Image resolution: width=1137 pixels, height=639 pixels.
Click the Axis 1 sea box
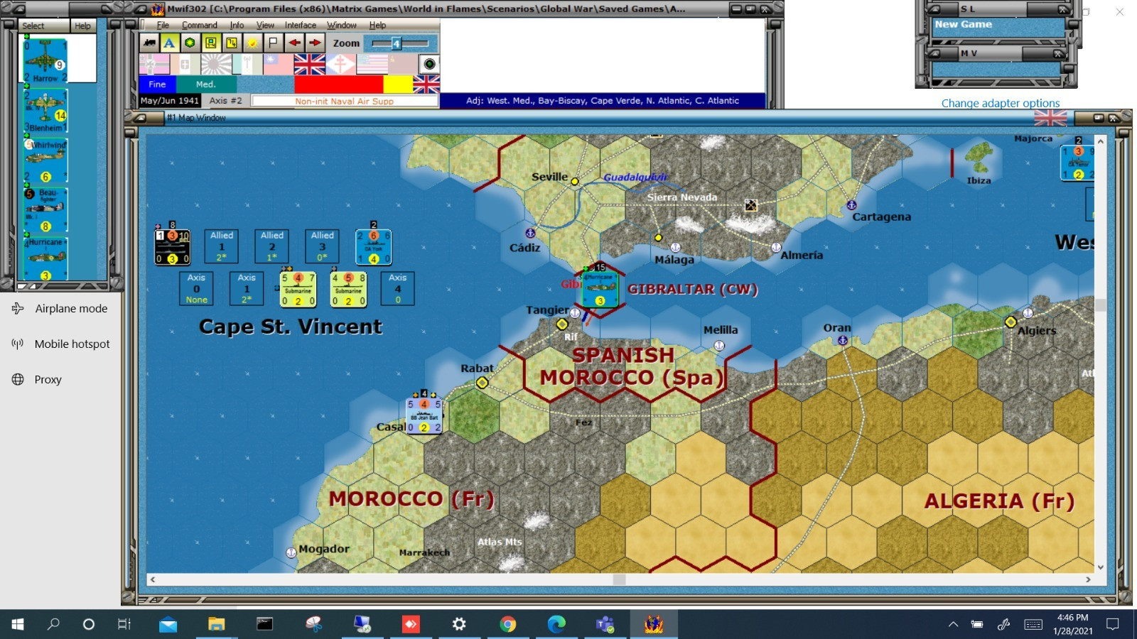[x=247, y=288]
